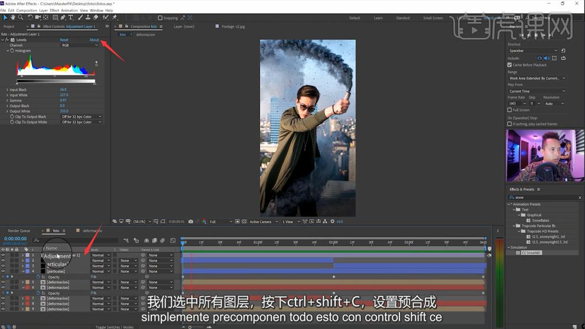This screenshot has height=329, width=585.
Task: Select the Eraser tool
Action: pos(96,18)
